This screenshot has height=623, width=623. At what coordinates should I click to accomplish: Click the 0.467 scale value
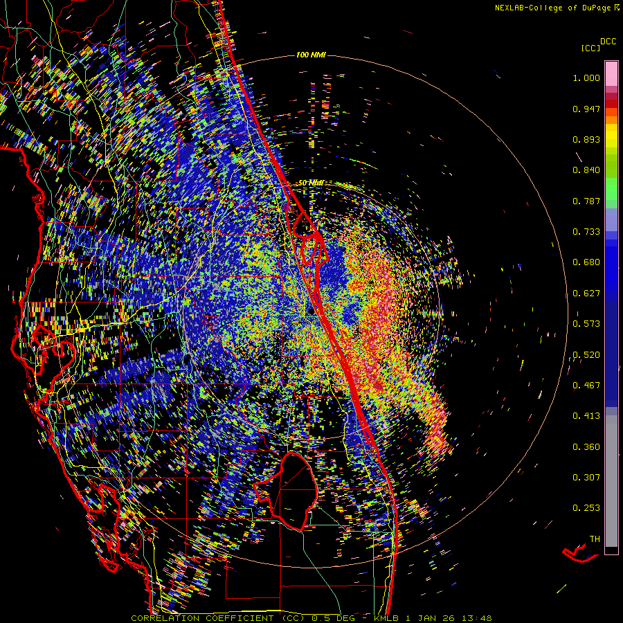coord(586,386)
